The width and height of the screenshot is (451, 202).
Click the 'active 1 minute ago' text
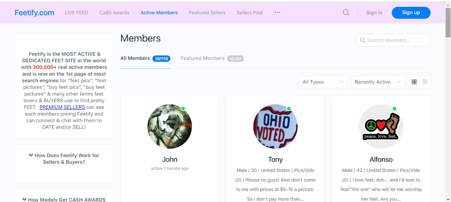tap(170, 168)
